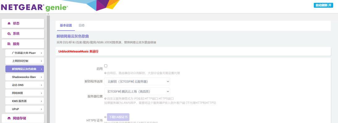This screenshot has width=338, height=123.
Task: Open 动态 DNS service
Action: tap(25, 85)
